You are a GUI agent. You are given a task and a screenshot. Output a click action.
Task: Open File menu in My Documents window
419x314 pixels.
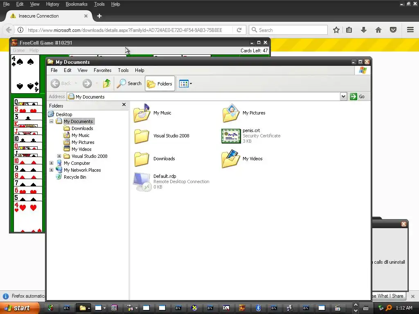[x=54, y=70]
